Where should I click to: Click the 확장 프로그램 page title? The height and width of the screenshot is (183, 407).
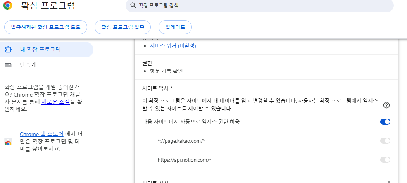click(48, 5)
